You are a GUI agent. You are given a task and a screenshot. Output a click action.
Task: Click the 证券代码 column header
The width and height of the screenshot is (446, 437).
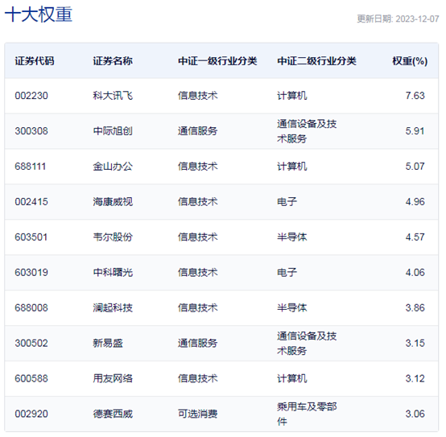[x=35, y=61]
